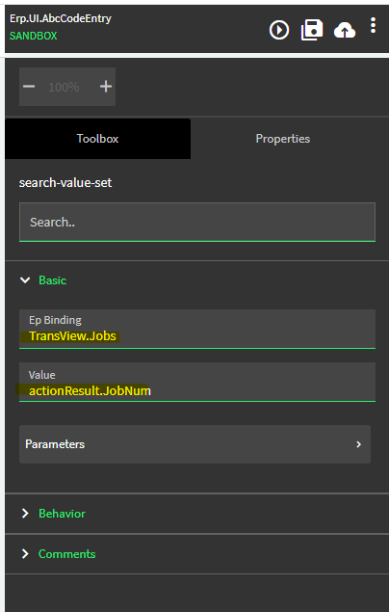Expand the Comments section
Screen dimensions: 389x612
point(59,553)
